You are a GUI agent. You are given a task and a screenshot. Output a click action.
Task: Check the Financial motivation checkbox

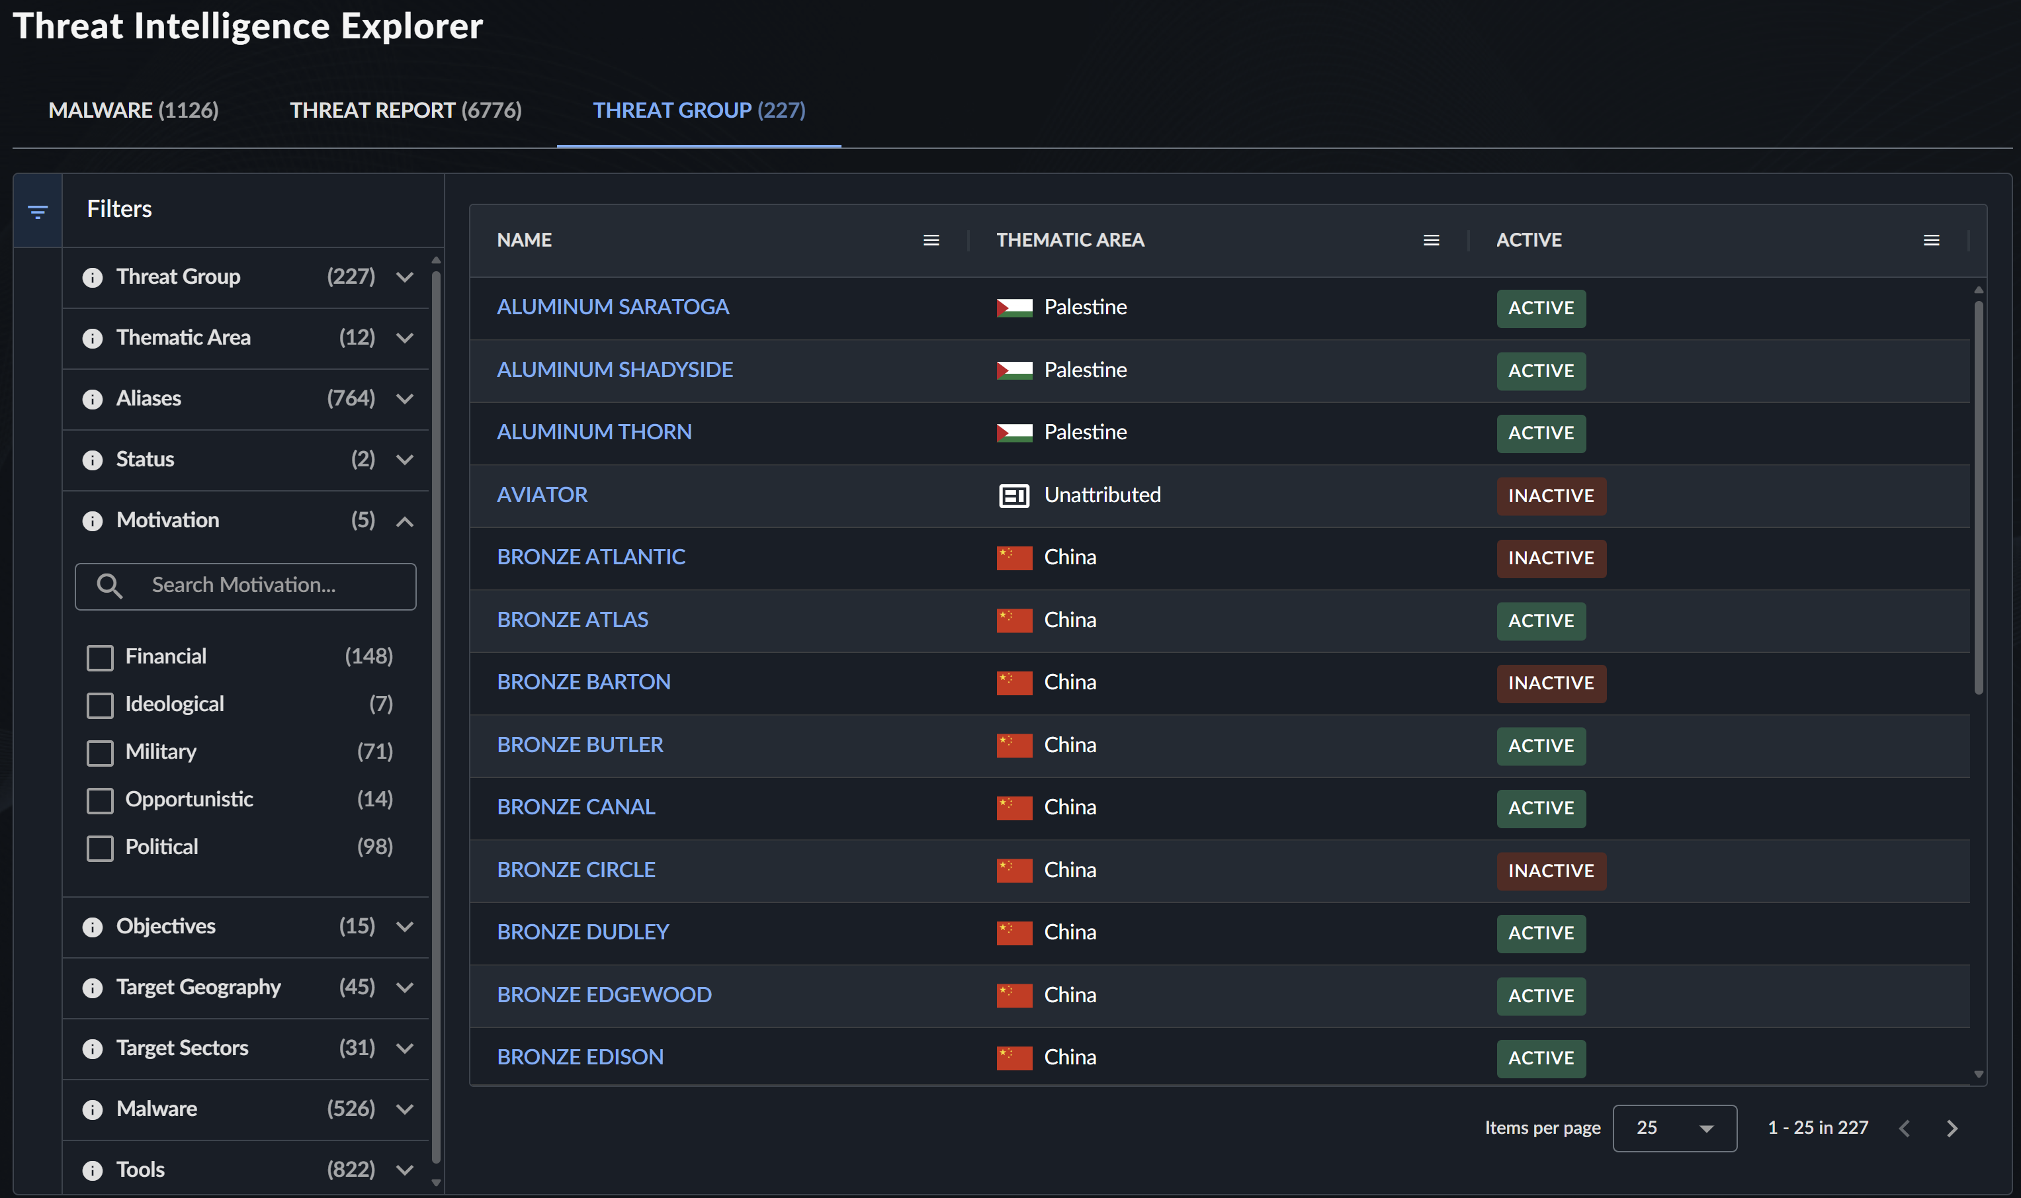point(100,658)
